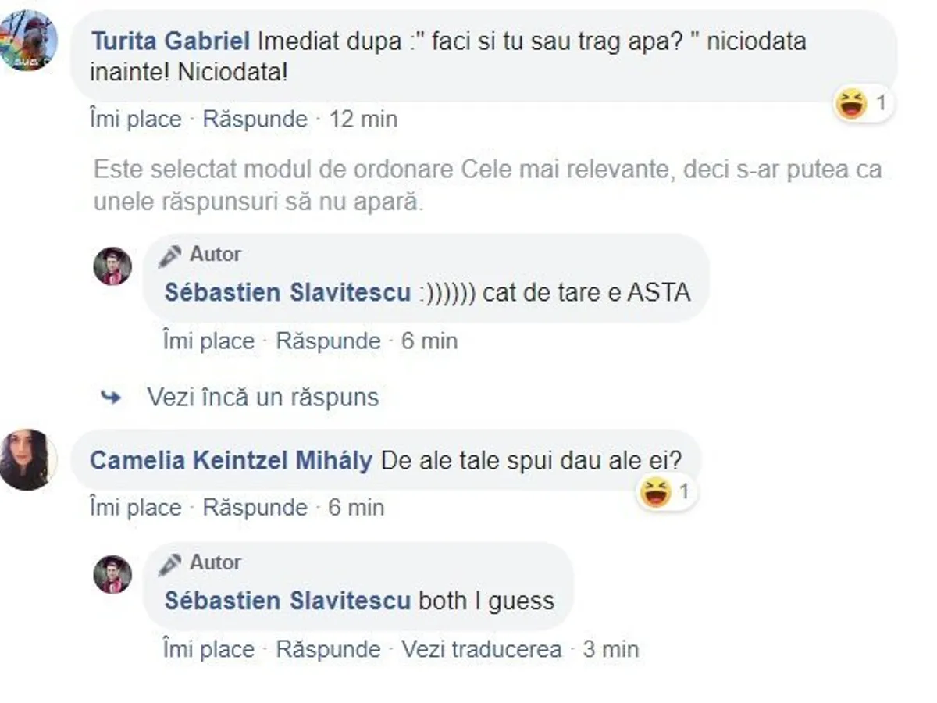Click the Autor pencil badge on last reply
This screenshot has width=937, height=703.
169,563
